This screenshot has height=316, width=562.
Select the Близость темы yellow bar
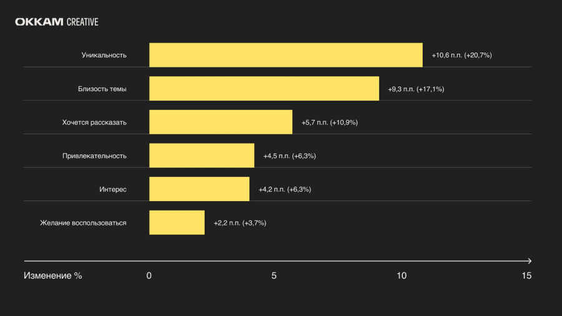[x=264, y=89]
